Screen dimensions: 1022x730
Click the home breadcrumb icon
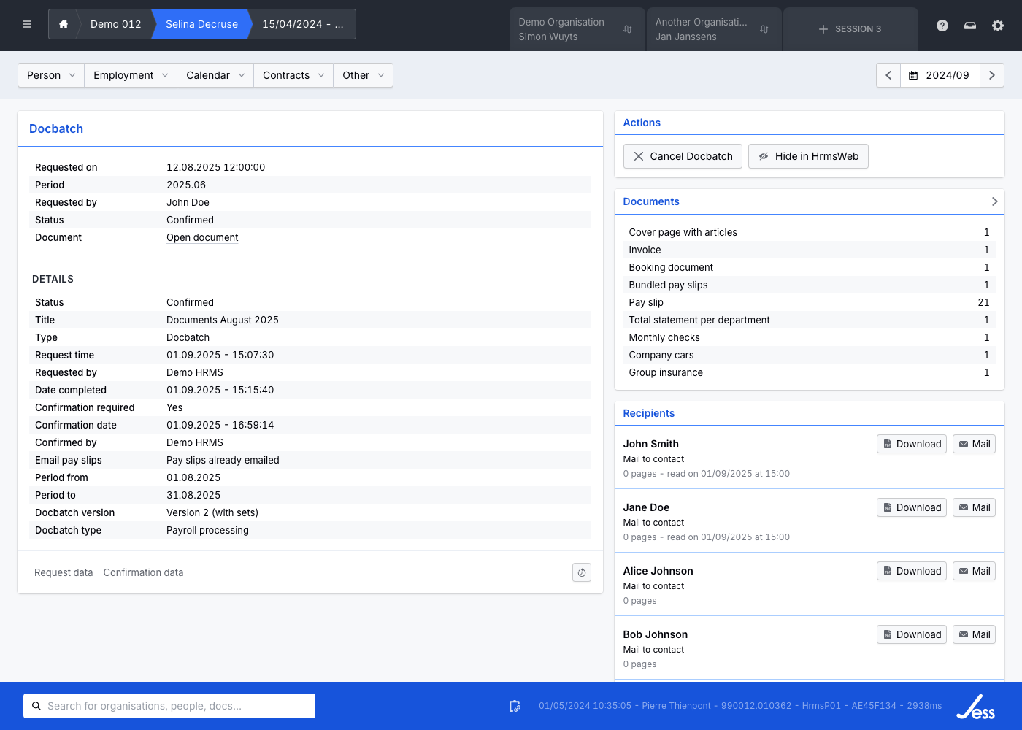click(x=64, y=24)
